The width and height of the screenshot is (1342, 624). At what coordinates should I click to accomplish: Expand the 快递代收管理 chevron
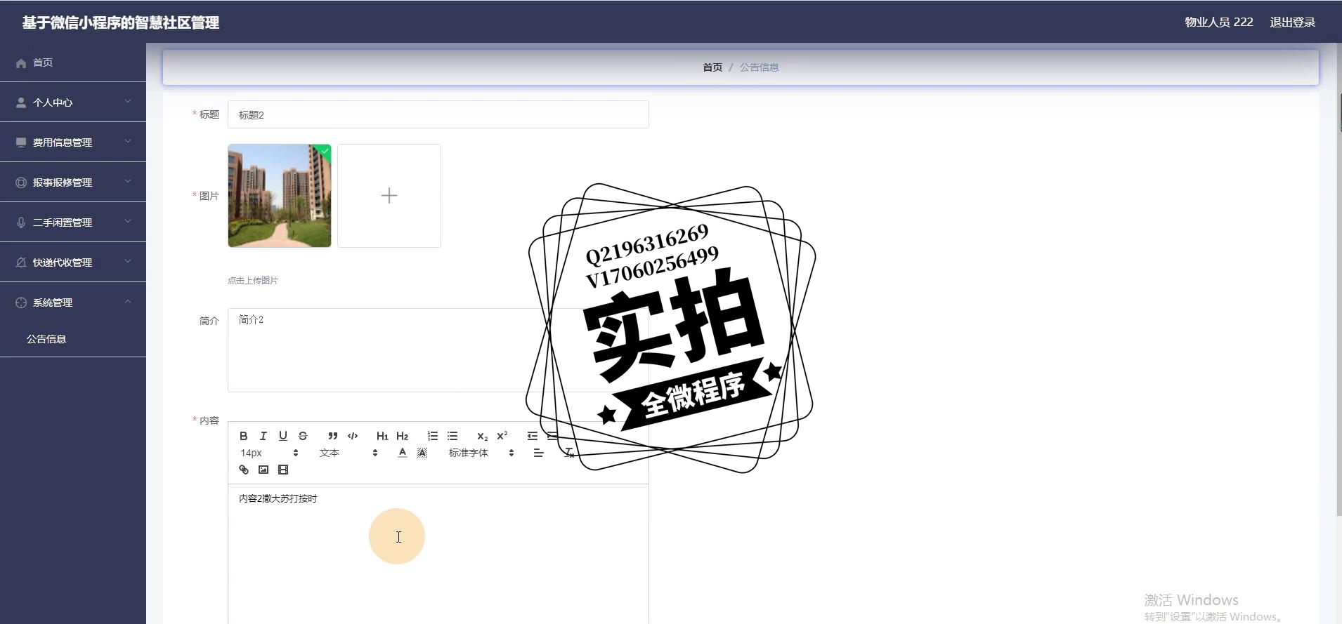pyautogui.click(x=128, y=262)
